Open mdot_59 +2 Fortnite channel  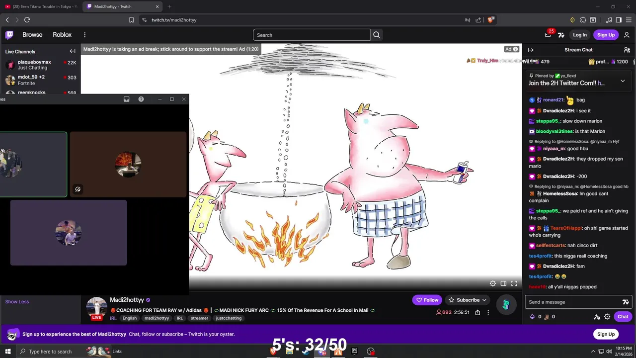click(40, 80)
